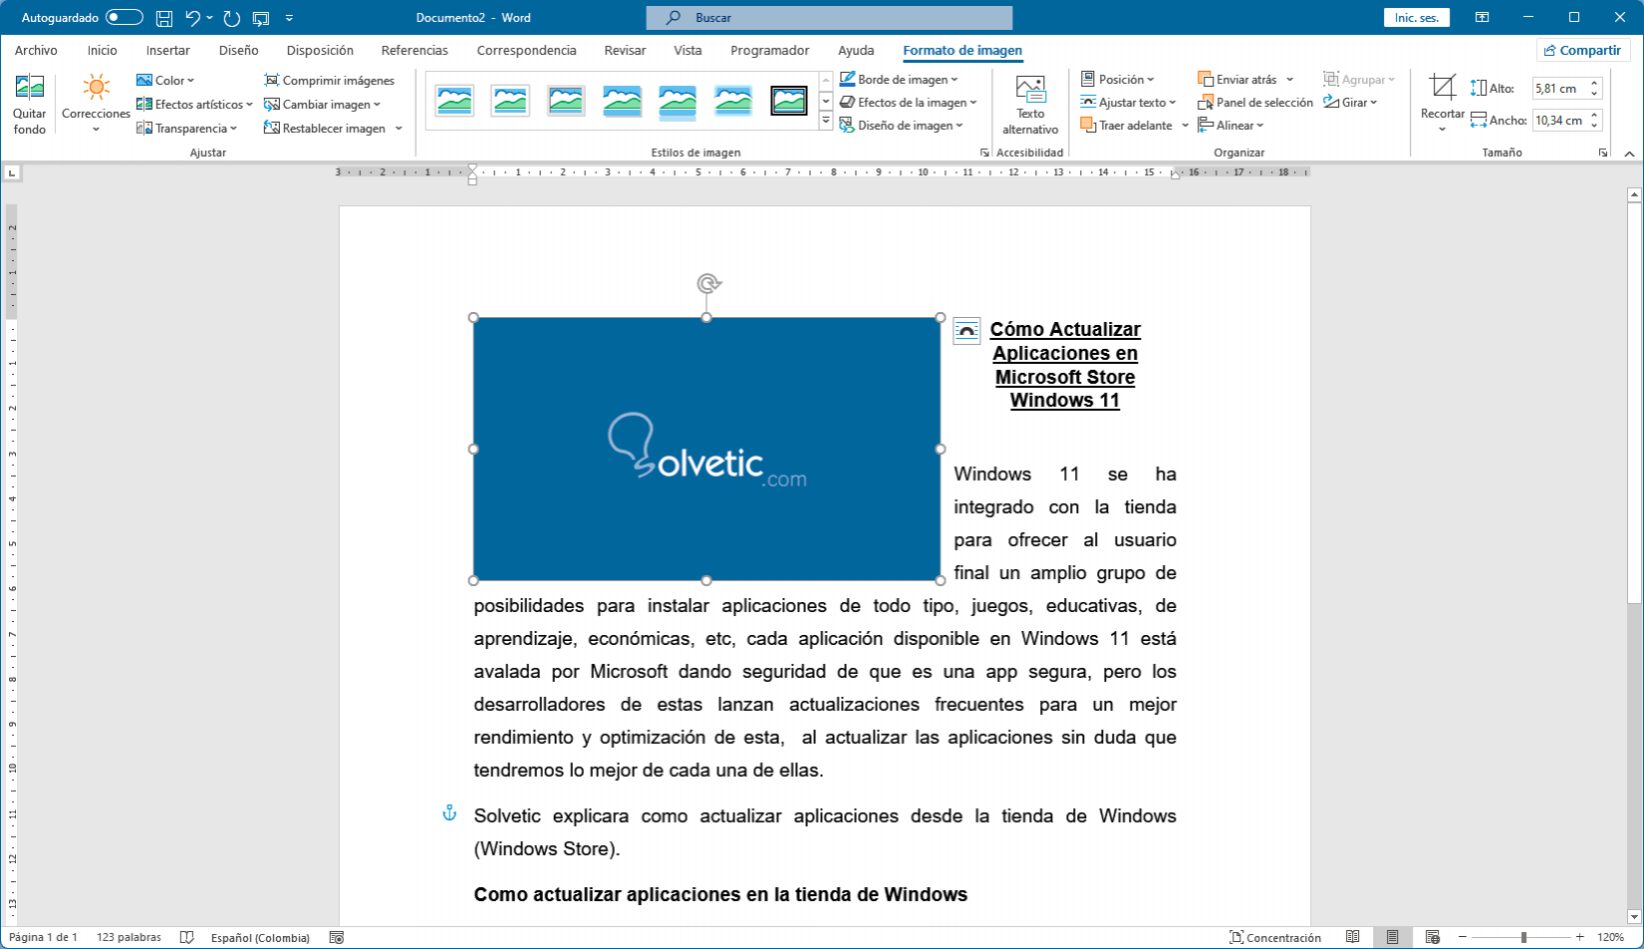Screen dimensions: 1644x949
Task: Click the rotation handle above the image
Action: click(707, 283)
